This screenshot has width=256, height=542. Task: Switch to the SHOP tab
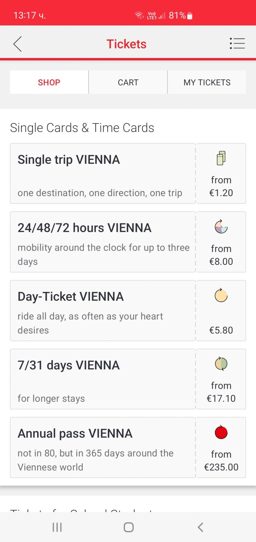tap(49, 82)
